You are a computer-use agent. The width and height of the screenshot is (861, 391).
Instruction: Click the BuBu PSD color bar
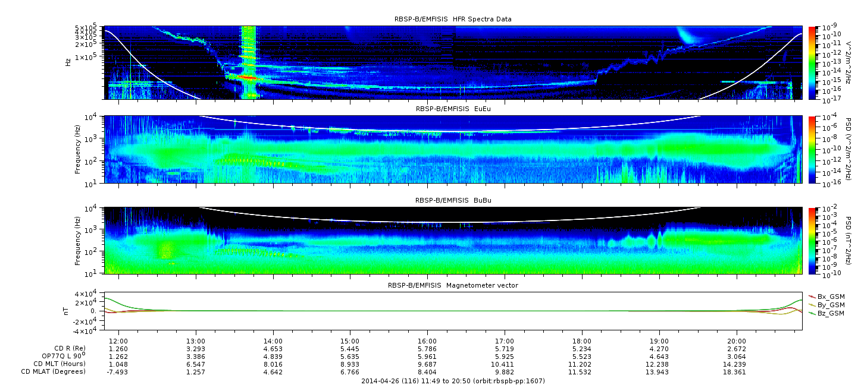coord(812,241)
